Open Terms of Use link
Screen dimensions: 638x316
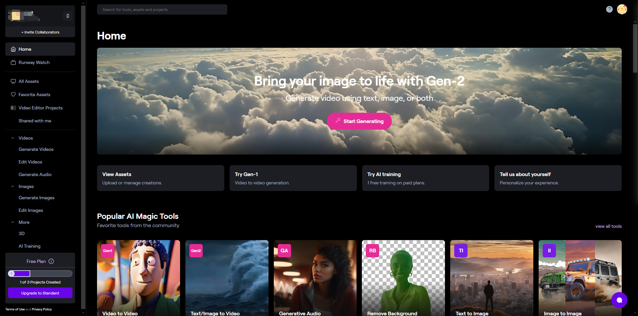(x=15, y=309)
